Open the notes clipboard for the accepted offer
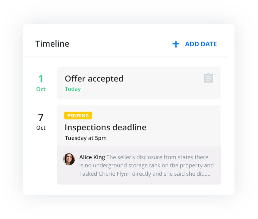Image resolution: width=258 pixels, height=219 pixels. (208, 78)
